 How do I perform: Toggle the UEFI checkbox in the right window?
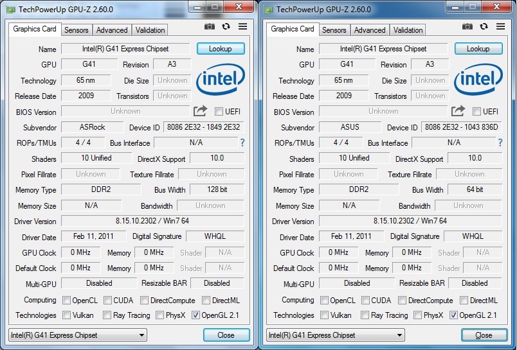pos(476,111)
